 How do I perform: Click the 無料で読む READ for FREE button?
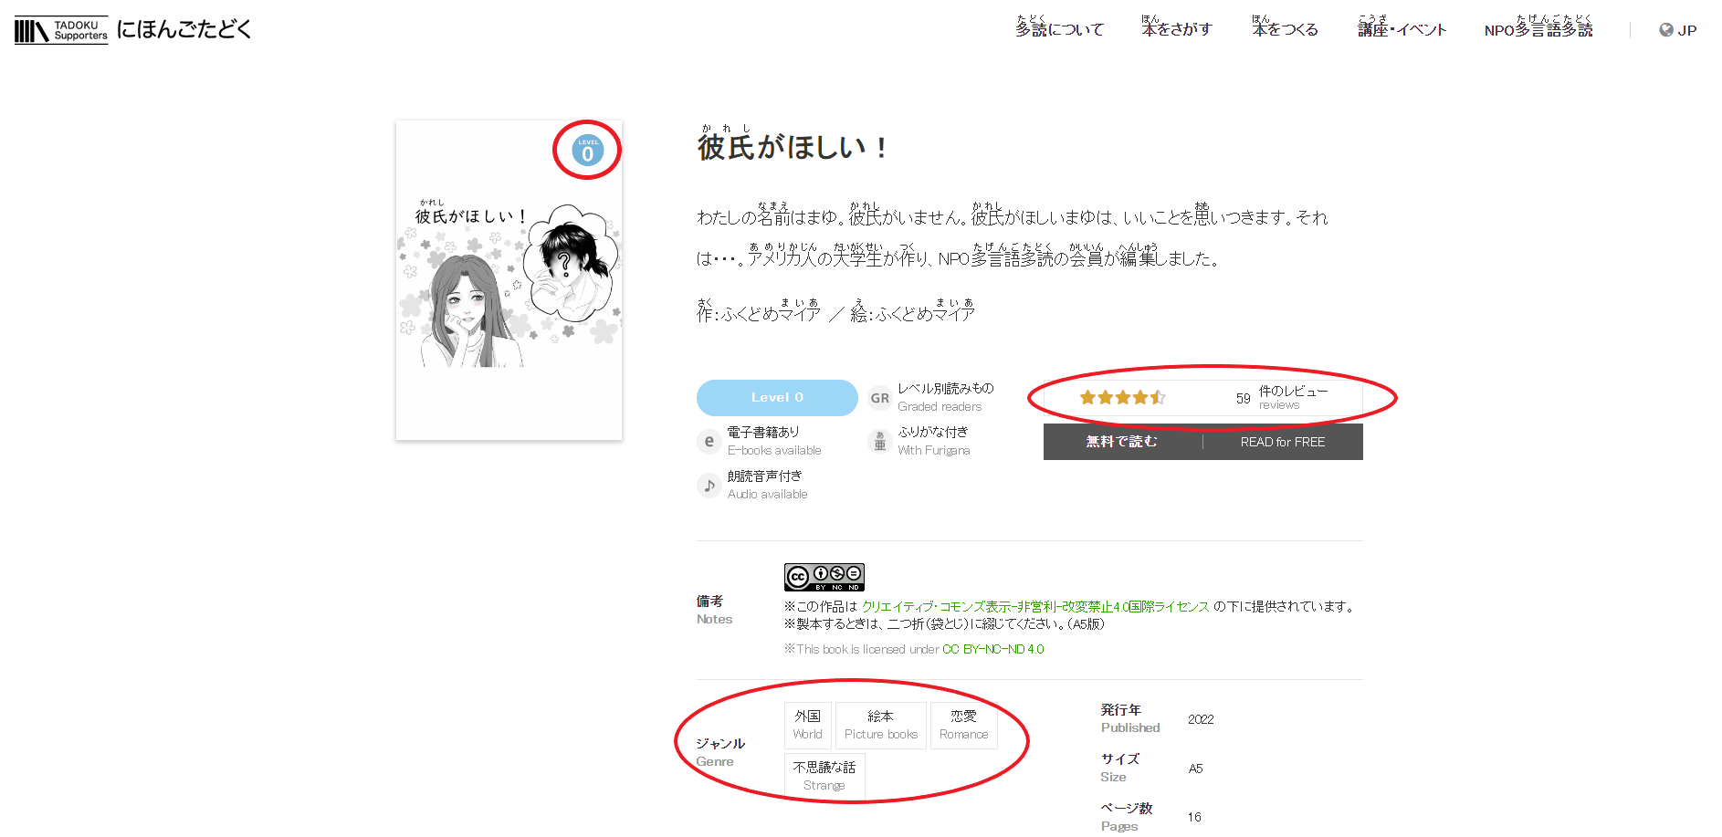coord(1203,442)
